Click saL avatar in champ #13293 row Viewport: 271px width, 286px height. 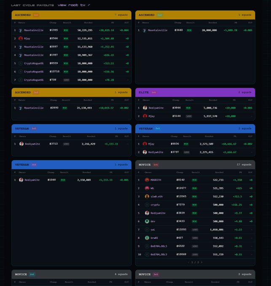[x=147, y=230]
